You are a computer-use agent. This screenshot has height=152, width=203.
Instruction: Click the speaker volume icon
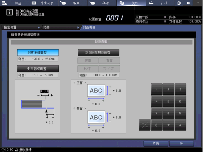(x=188, y=3)
